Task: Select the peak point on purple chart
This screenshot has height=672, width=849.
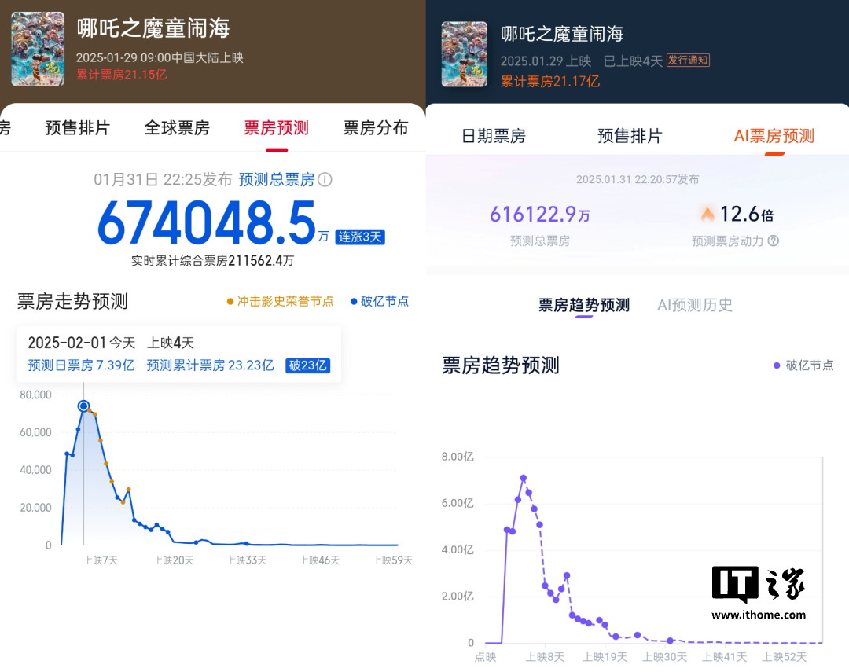Action: (x=523, y=478)
